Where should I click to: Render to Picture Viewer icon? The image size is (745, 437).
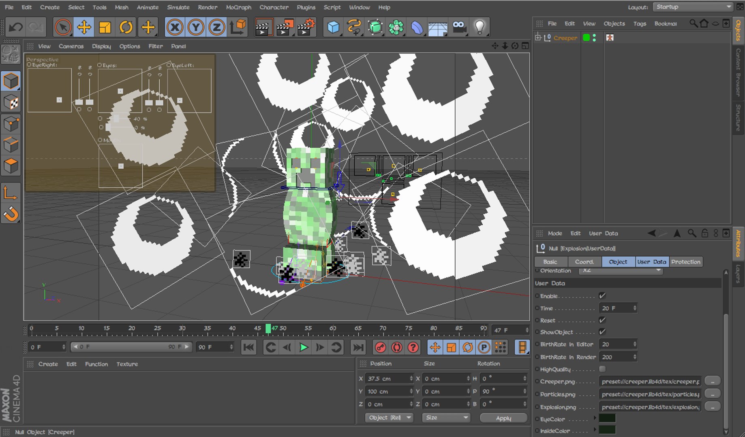pyautogui.click(x=285, y=28)
